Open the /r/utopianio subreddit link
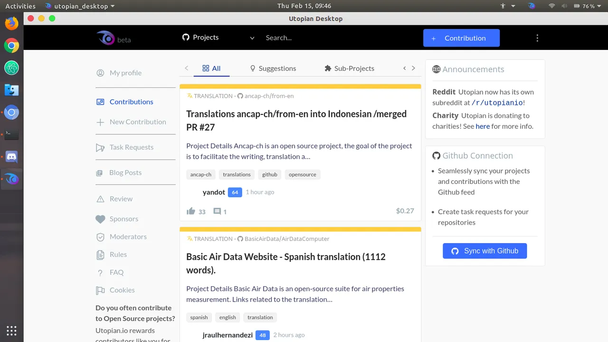Viewport: 608px width, 342px height. tap(497, 103)
